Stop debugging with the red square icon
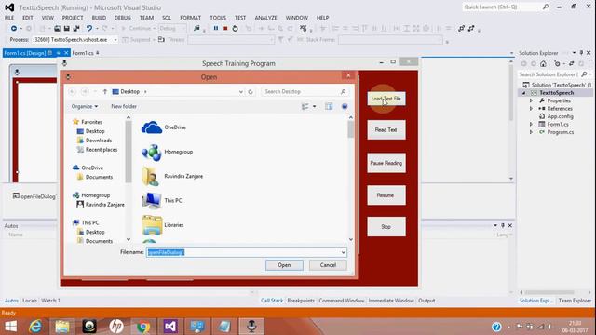 [x=225, y=29]
